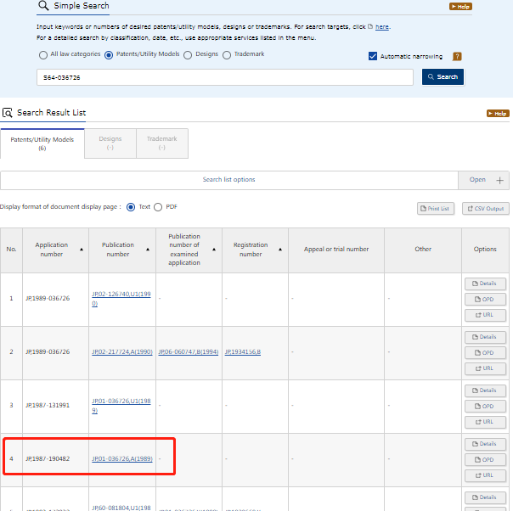
Task: Open publication link JP,01-036726,A(1989)
Action: click(x=121, y=459)
